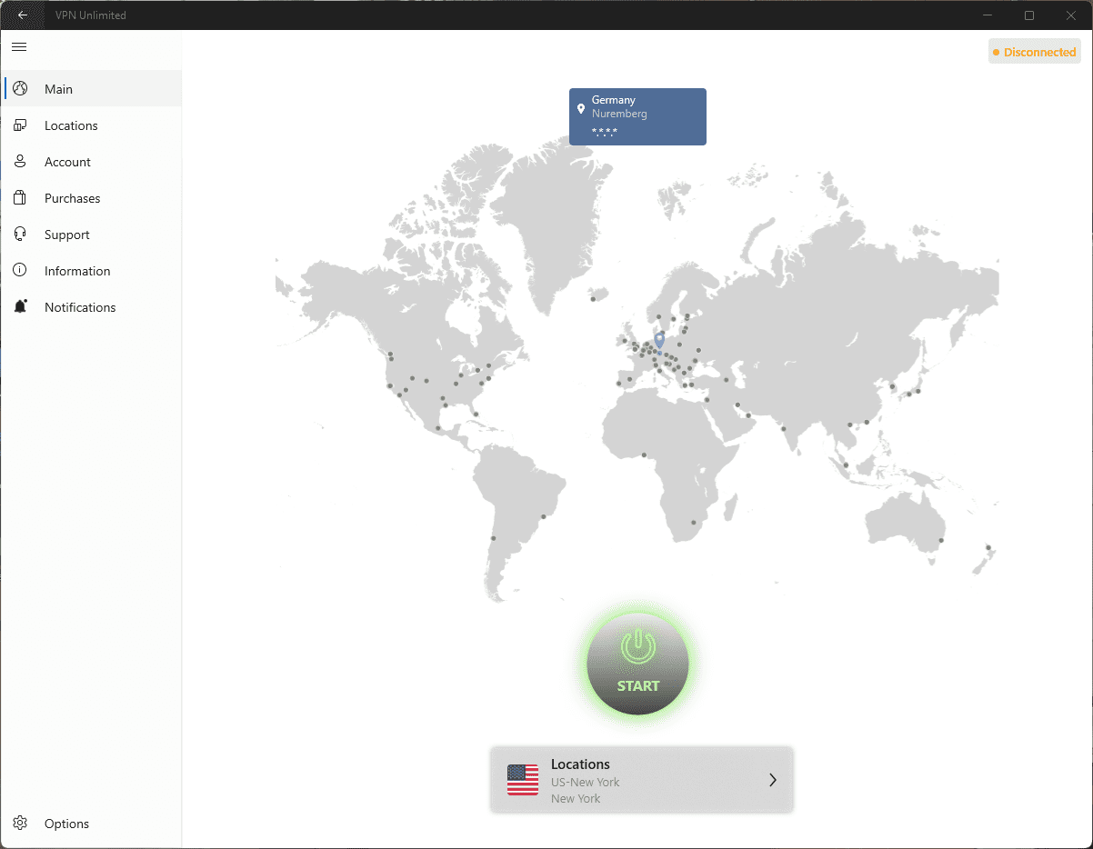The width and height of the screenshot is (1093, 849).
Task: Click the US flag in Locations card
Action: tap(523, 780)
